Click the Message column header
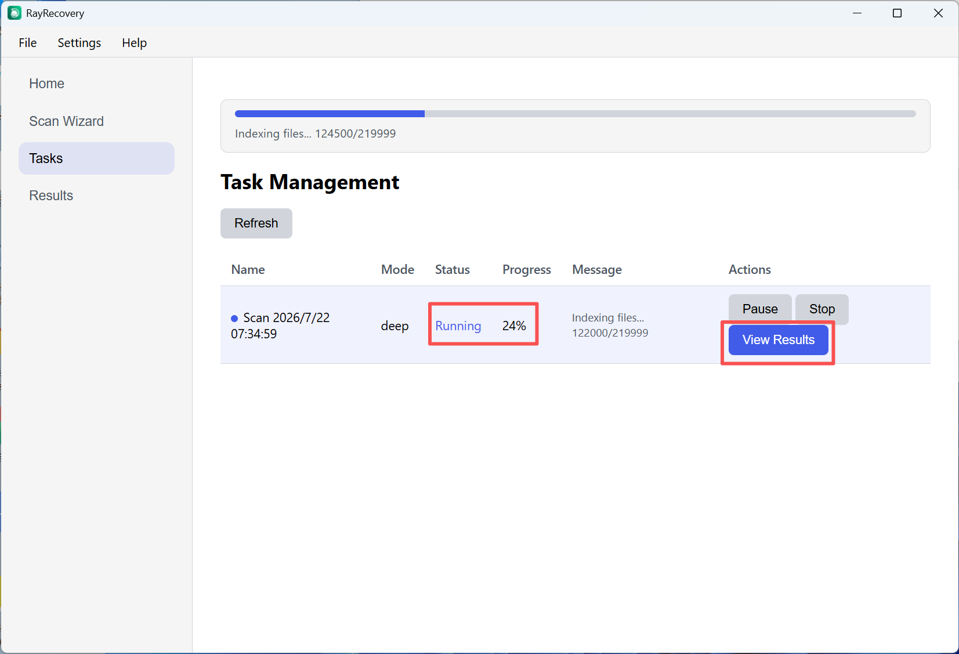 (x=596, y=270)
